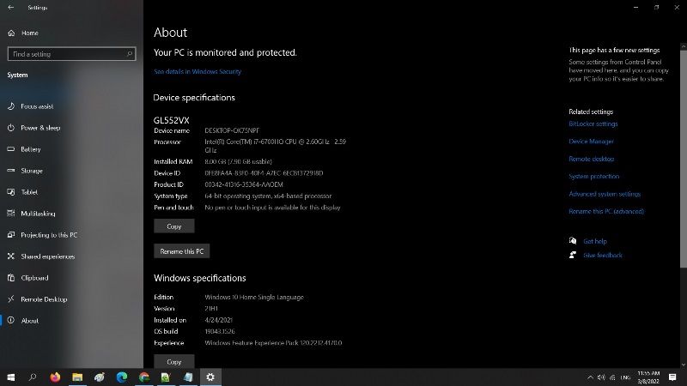Click the Give feedback person icon
Screen dimensions: 687x386
573,255
